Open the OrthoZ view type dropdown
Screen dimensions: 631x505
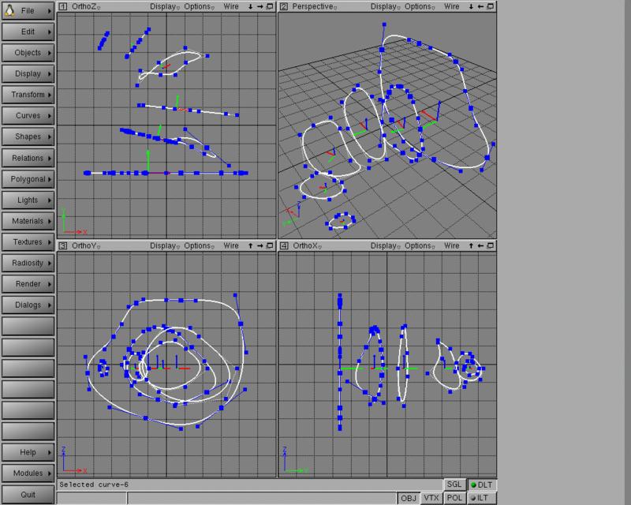(x=86, y=6)
